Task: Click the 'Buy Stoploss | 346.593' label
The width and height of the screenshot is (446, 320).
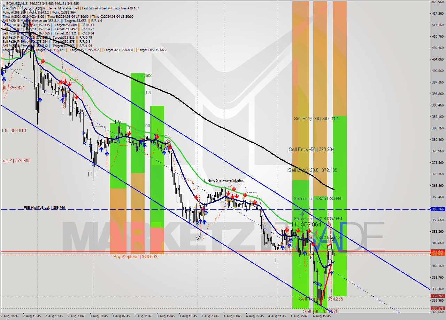Action: (136, 257)
